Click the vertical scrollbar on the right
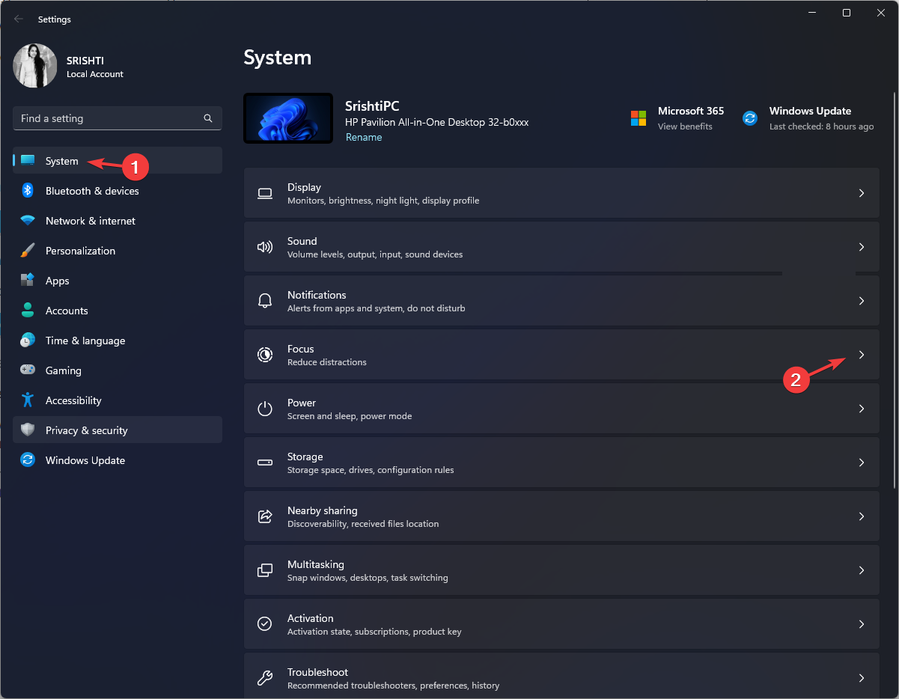The height and width of the screenshot is (699, 899). pos(895,290)
